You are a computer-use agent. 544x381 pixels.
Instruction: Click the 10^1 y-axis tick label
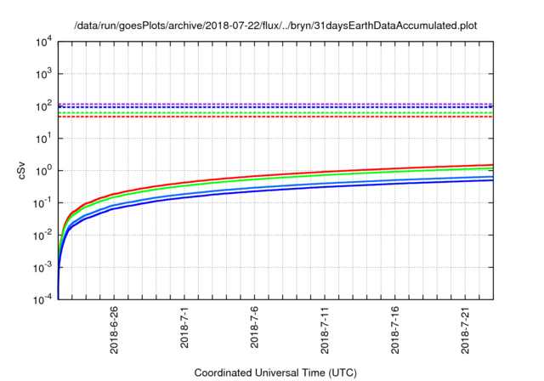click(x=42, y=138)
